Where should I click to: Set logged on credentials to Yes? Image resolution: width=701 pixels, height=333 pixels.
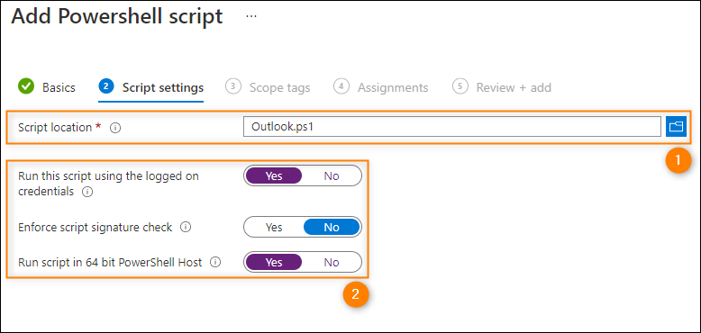click(x=274, y=175)
